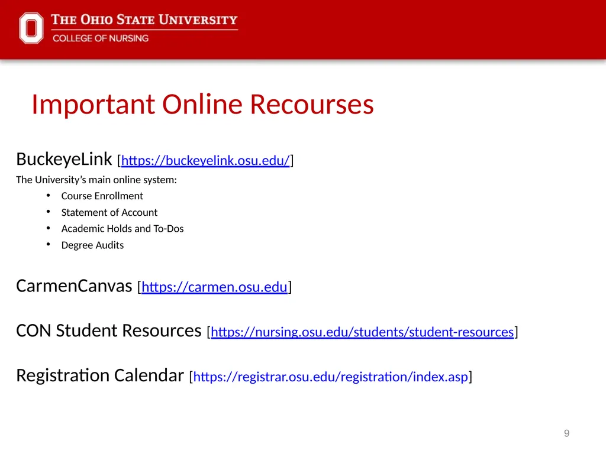Follow the nursing.osu.edu student-resources link

click(x=362, y=332)
